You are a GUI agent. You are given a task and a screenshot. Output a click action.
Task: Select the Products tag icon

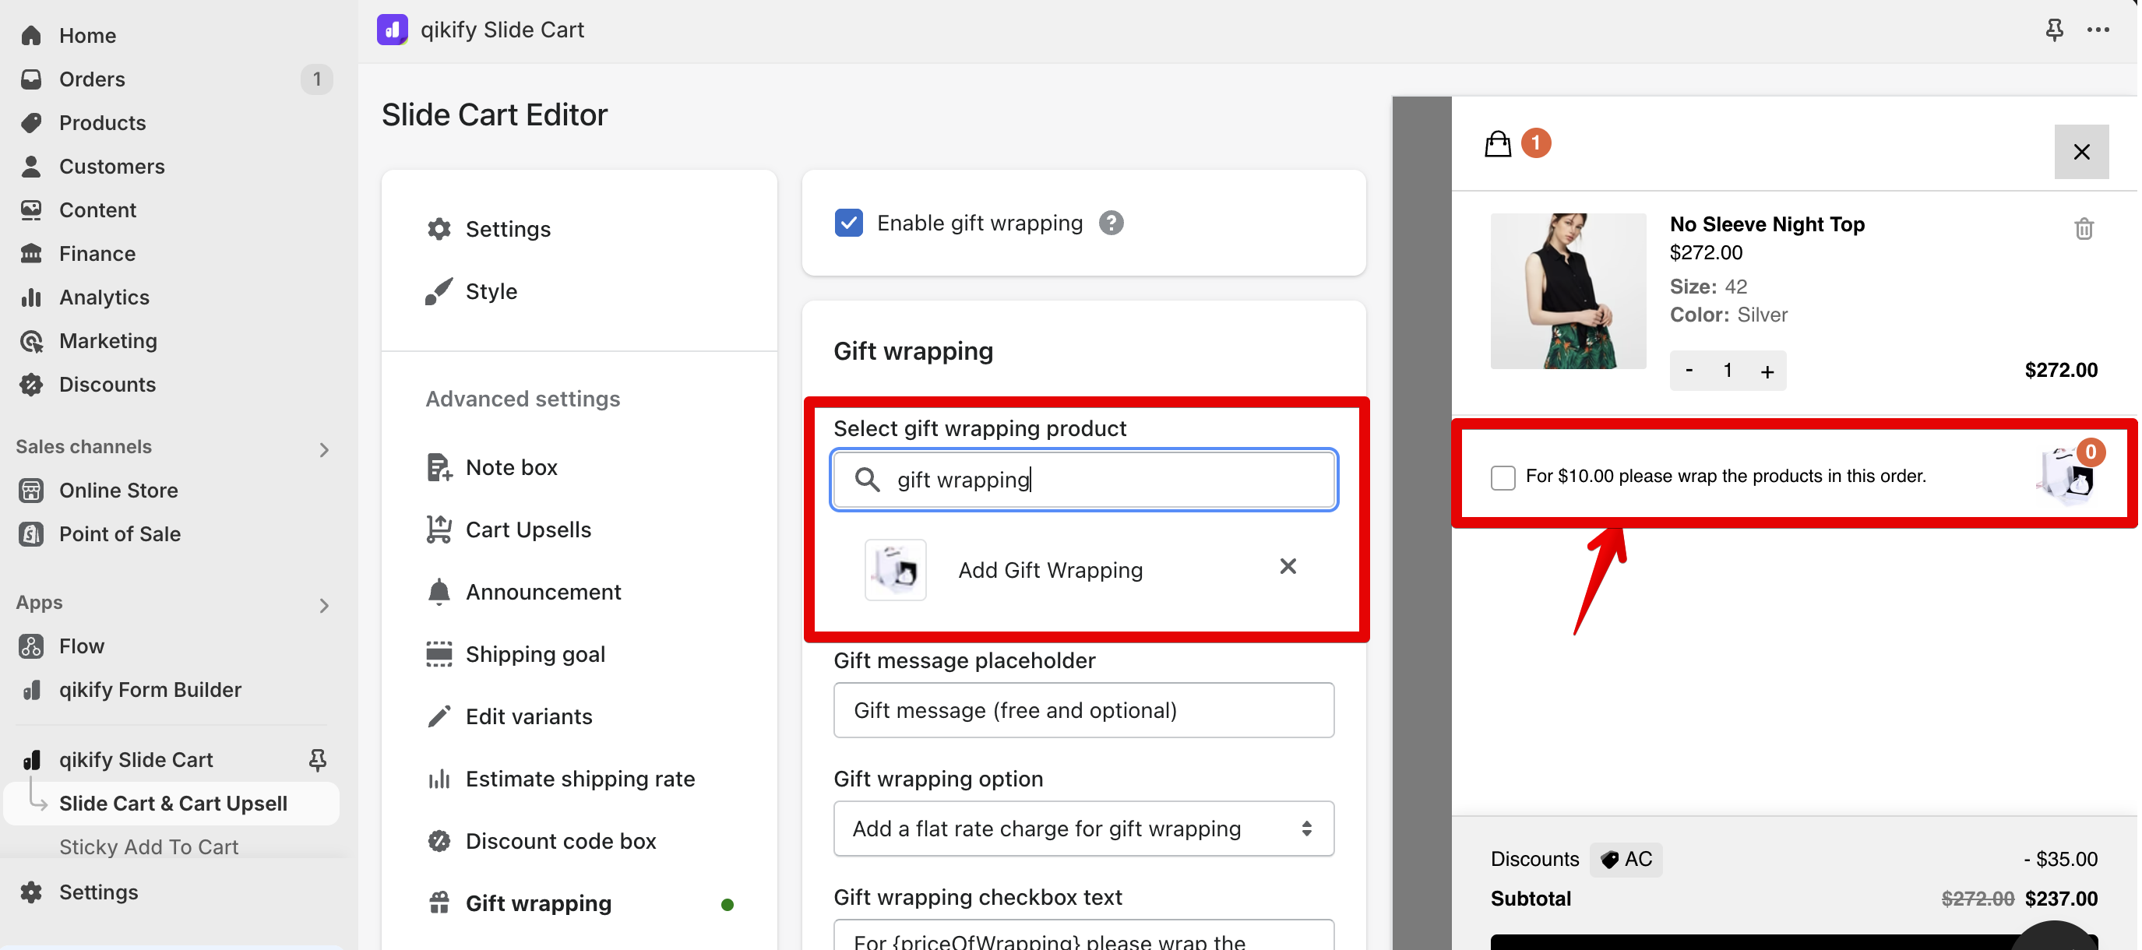pyautogui.click(x=32, y=122)
